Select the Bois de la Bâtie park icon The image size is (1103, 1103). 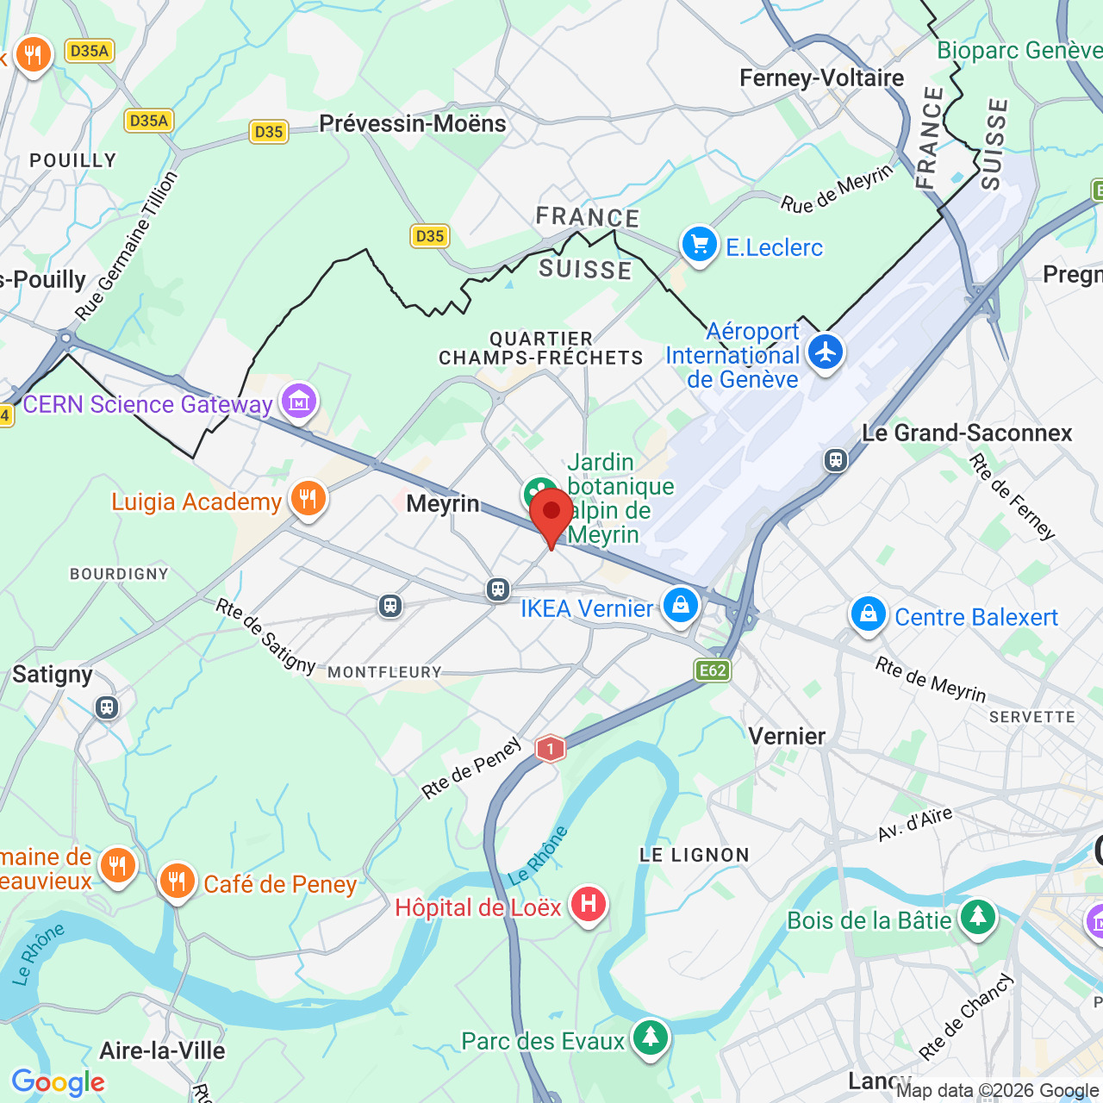pos(977,918)
